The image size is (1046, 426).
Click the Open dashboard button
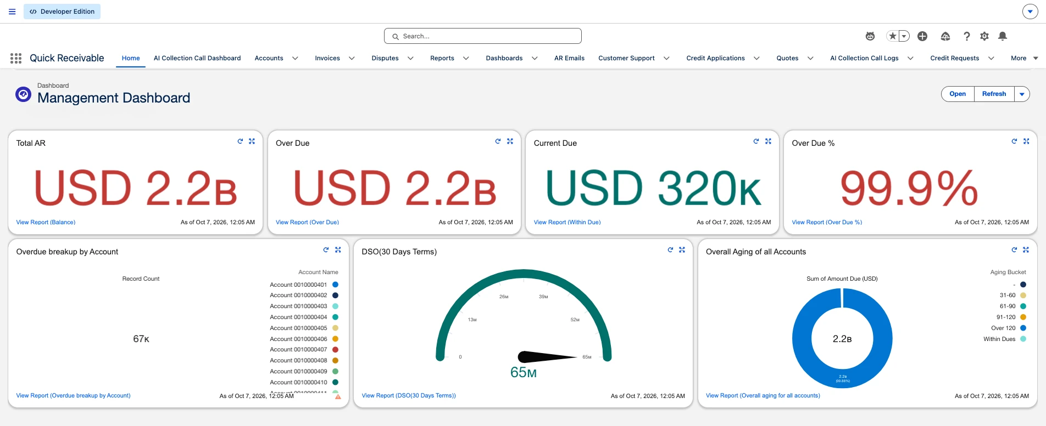tap(958, 94)
